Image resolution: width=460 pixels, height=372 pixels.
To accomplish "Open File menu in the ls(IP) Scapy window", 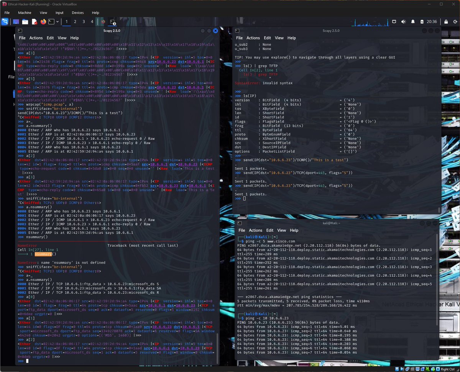I will point(239,38).
